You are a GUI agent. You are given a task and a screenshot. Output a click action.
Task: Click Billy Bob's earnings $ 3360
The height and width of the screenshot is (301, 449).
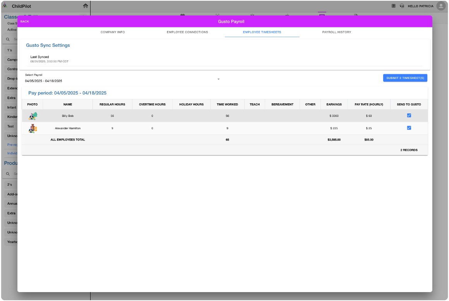(x=334, y=116)
